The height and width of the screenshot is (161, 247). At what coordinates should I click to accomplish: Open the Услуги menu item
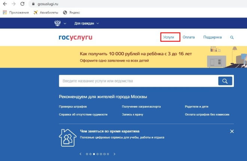168,37
